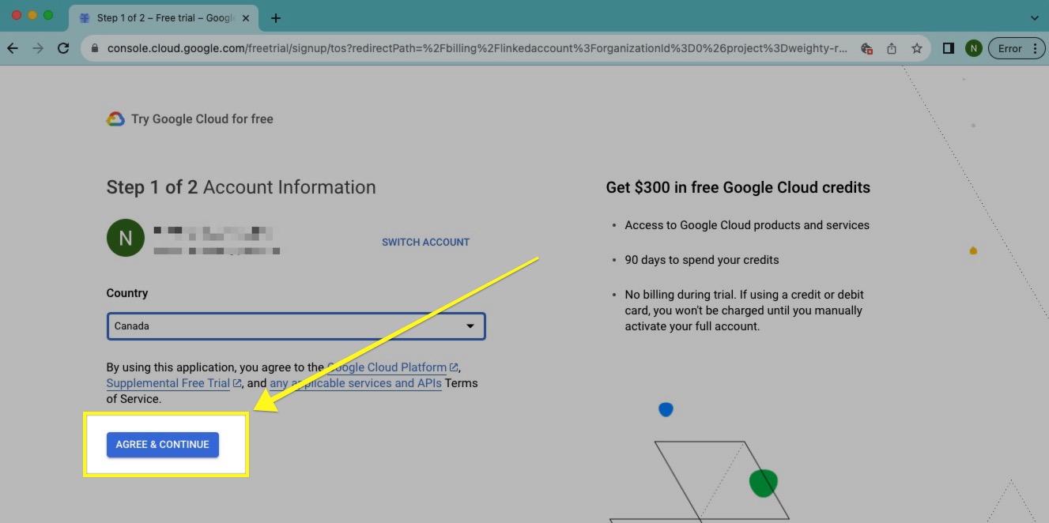Click the Try Google Cloud for free text
The width and height of the screenshot is (1049, 523).
click(202, 119)
